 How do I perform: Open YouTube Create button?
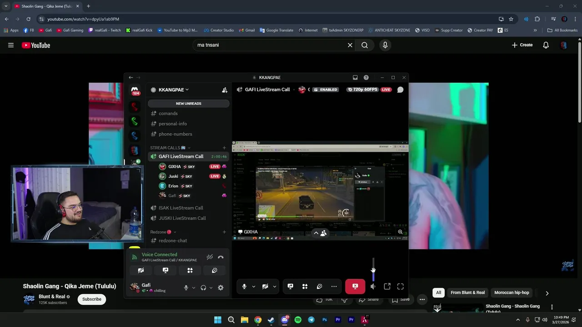[522, 45]
